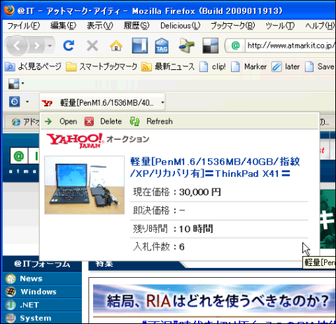This screenshot has height=324, width=336.
Task: Open the Delicious bookmarks sidebar icon
Action: click(x=139, y=45)
